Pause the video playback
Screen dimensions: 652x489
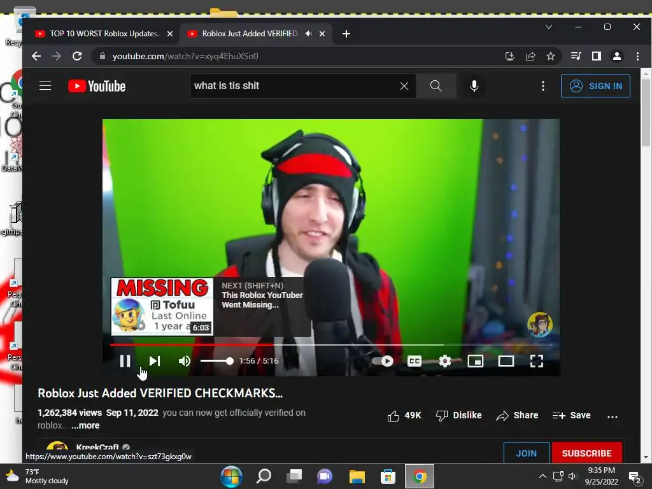tap(125, 361)
